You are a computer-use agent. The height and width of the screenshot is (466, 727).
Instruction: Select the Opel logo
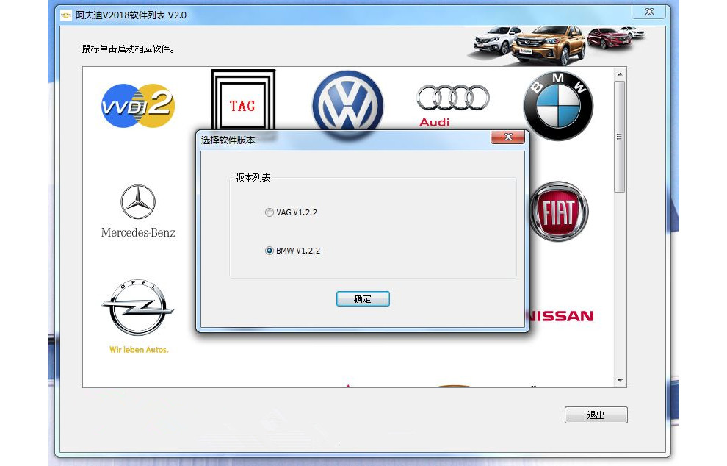(x=138, y=317)
